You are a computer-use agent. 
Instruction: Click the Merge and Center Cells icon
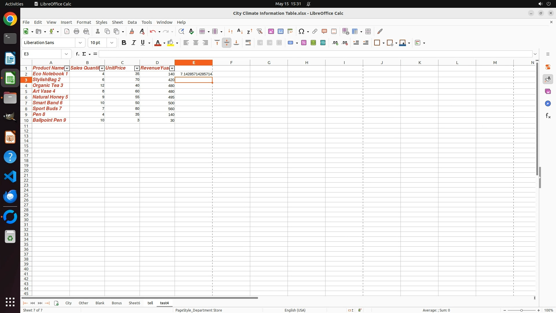[x=260, y=43]
